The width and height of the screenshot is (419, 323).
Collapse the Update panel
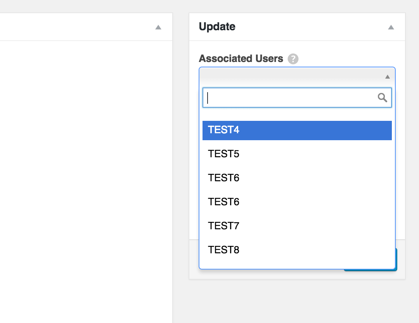pyautogui.click(x=391, y=27)
